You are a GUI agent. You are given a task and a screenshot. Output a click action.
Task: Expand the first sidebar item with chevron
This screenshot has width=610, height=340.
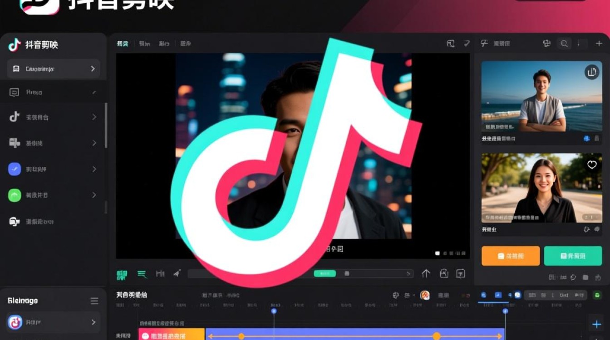[x=93, y=68]
